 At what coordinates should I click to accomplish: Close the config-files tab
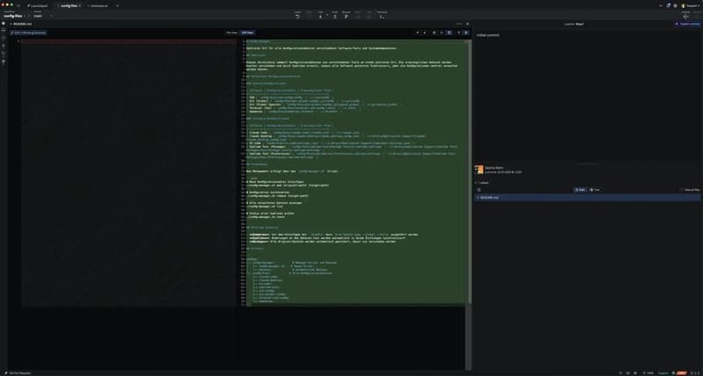coord(80,6)
